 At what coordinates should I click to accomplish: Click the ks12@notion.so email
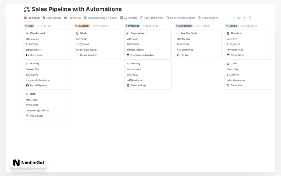tap(134, 80)
